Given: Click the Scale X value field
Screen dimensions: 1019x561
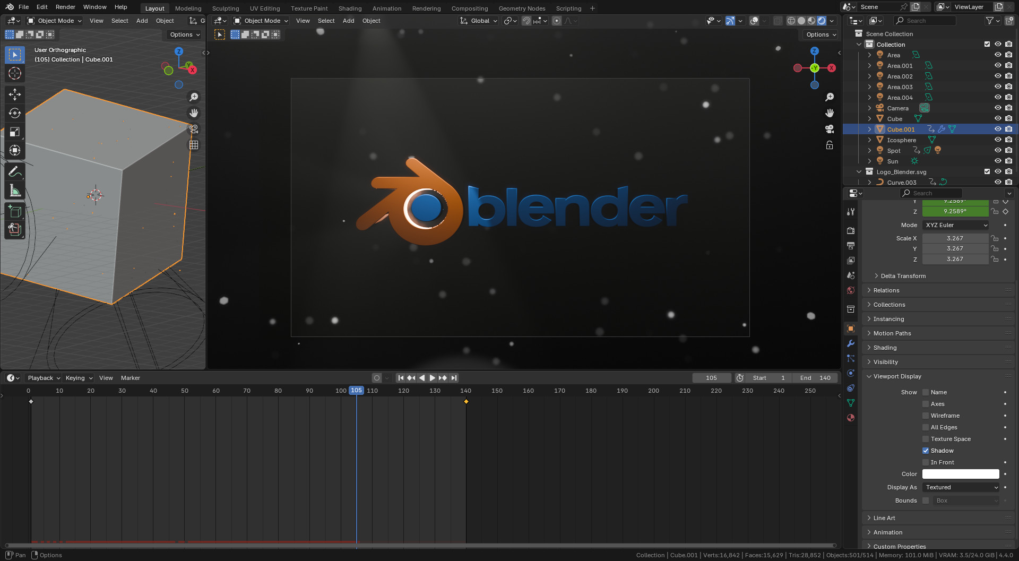Looking at the screenshot, I should tap(955, 238).
